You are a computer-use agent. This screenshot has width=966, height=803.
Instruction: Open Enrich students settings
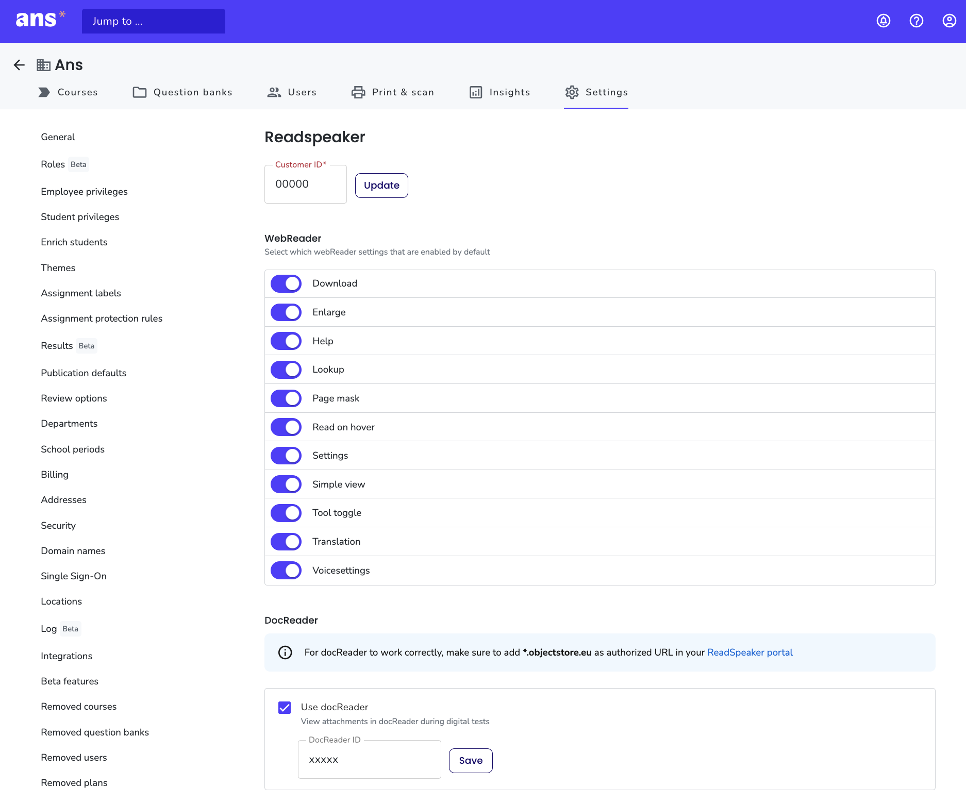click(x=74, y=242)
